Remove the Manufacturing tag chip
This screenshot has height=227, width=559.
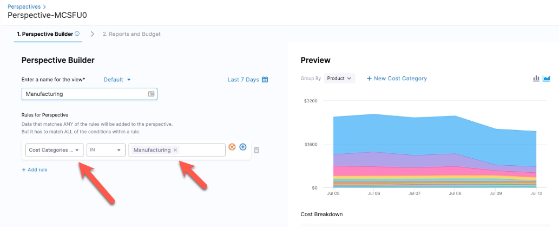pyautogui.click(x=175, y=150)
